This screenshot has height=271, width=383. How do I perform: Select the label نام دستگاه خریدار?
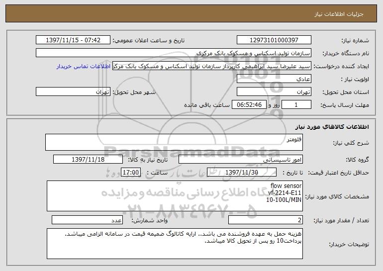point(346,54)
